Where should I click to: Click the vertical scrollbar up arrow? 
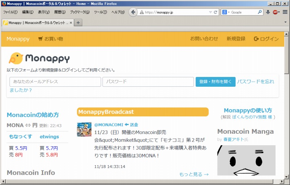[286, 34]
